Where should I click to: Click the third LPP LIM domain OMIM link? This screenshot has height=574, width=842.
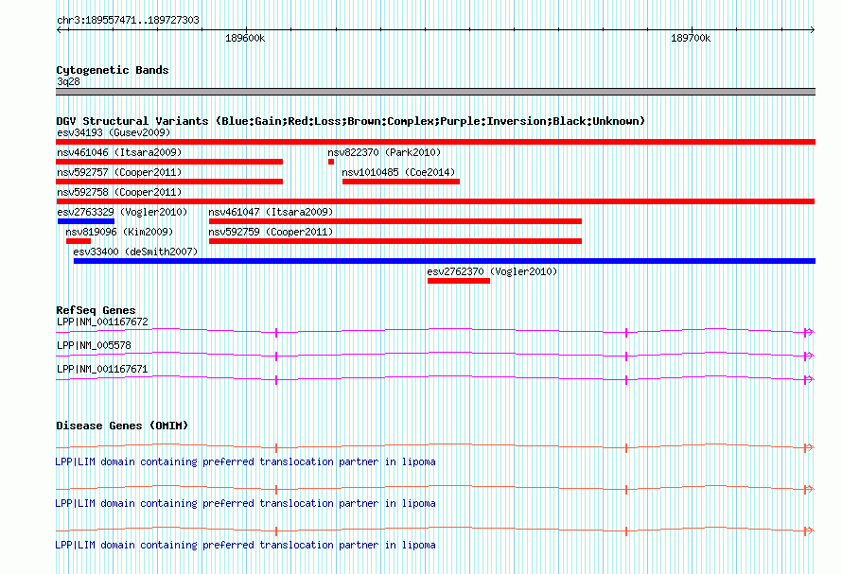pyautogui.click(x=245, y=545)
